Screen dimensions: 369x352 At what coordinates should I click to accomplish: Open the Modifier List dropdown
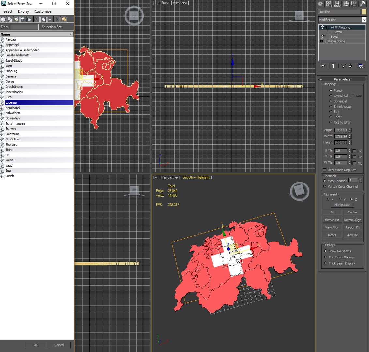click(x=364, y=20)
